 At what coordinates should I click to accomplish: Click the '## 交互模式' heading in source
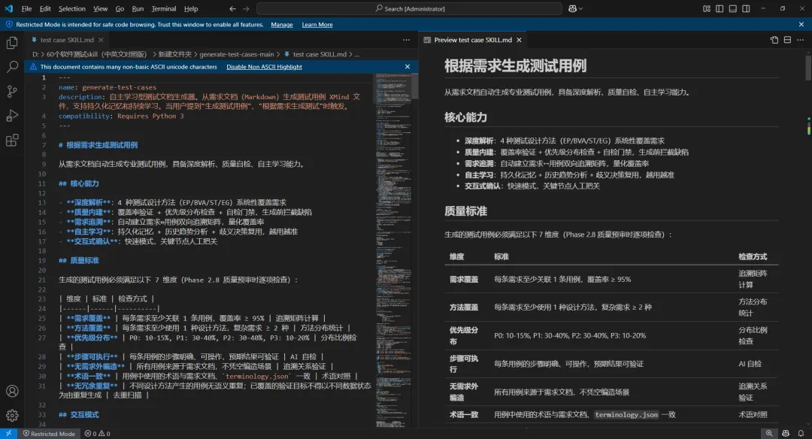(78, 415)
